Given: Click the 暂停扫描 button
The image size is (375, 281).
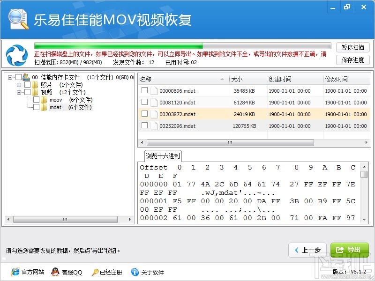Looking at the screenshot, I should coord(352,47).
